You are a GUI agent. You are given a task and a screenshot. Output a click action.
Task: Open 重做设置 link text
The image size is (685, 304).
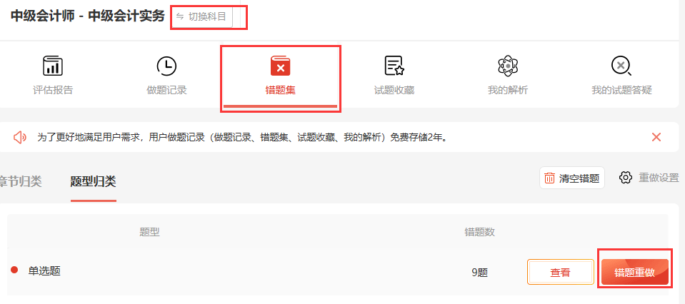click(659, 178)
